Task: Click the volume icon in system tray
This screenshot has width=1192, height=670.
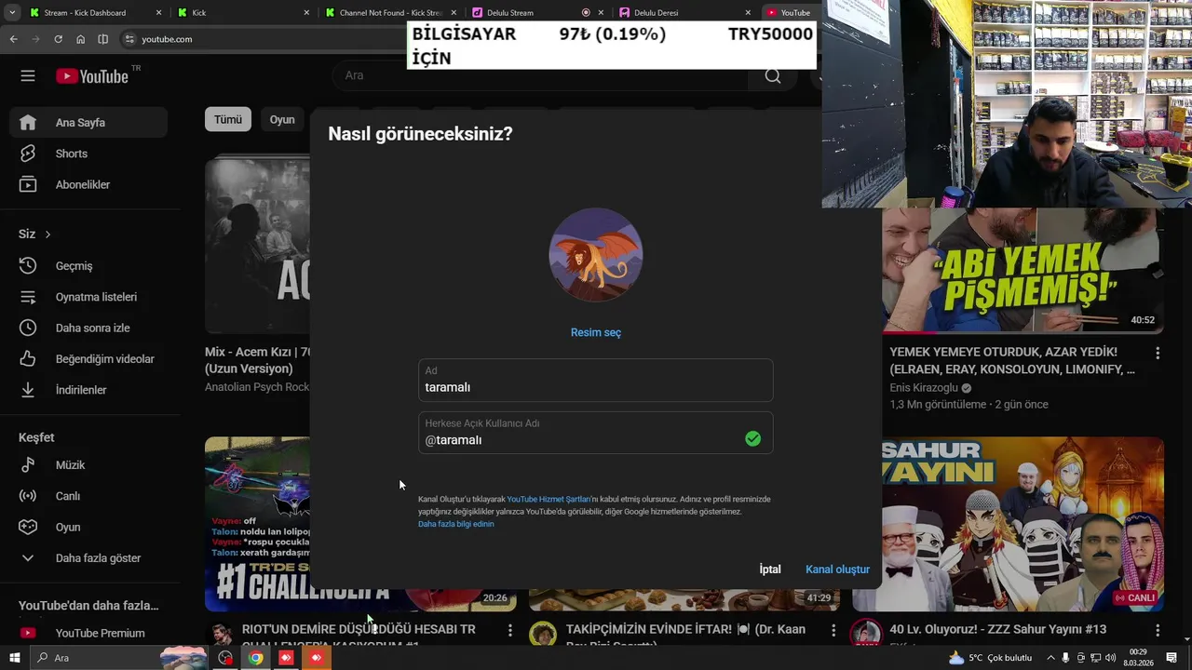Action: click(1110, 658)
